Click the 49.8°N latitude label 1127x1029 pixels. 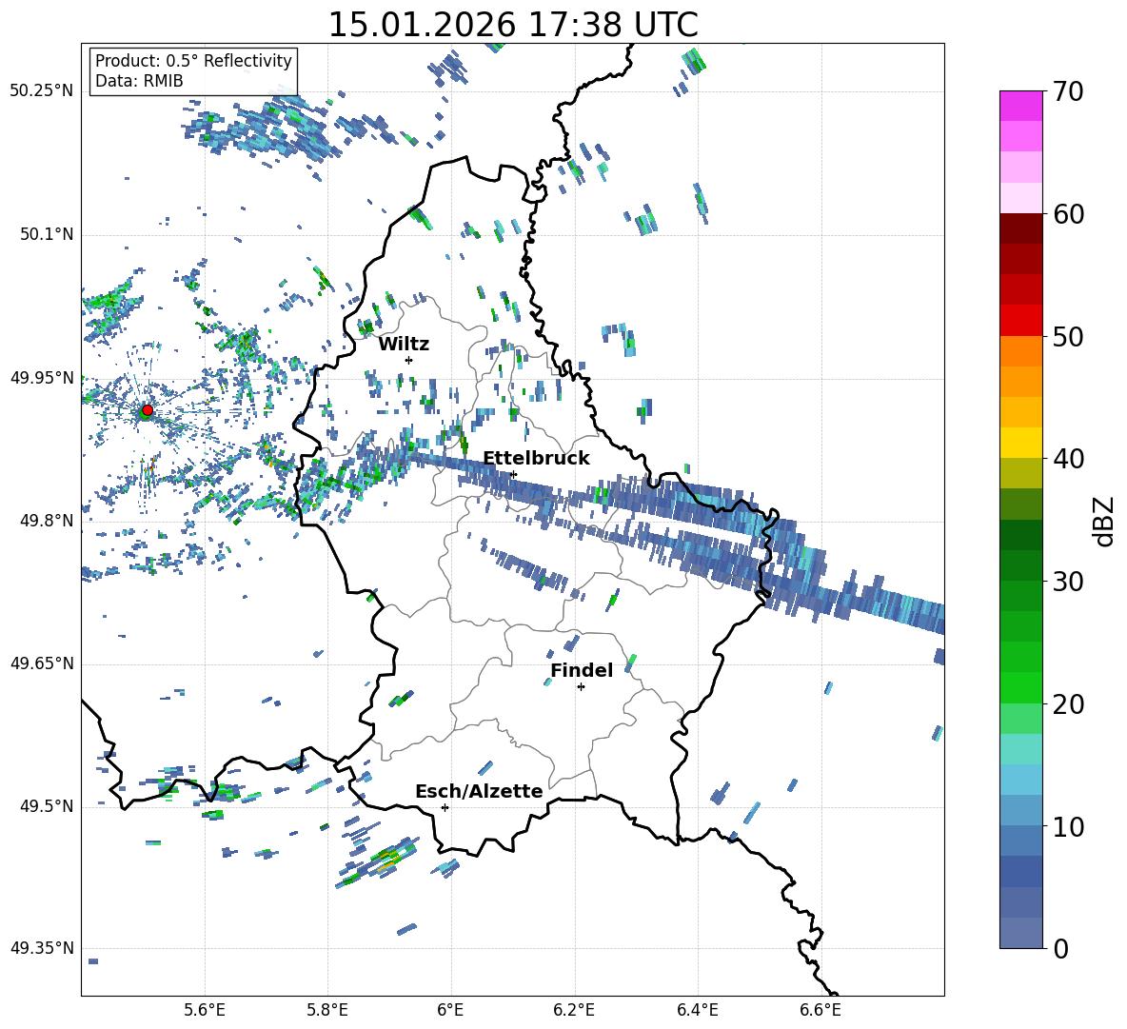tap(47, 521)
